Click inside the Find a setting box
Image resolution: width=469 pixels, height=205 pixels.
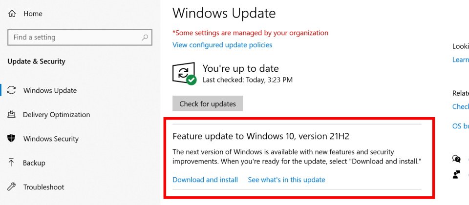80,38
